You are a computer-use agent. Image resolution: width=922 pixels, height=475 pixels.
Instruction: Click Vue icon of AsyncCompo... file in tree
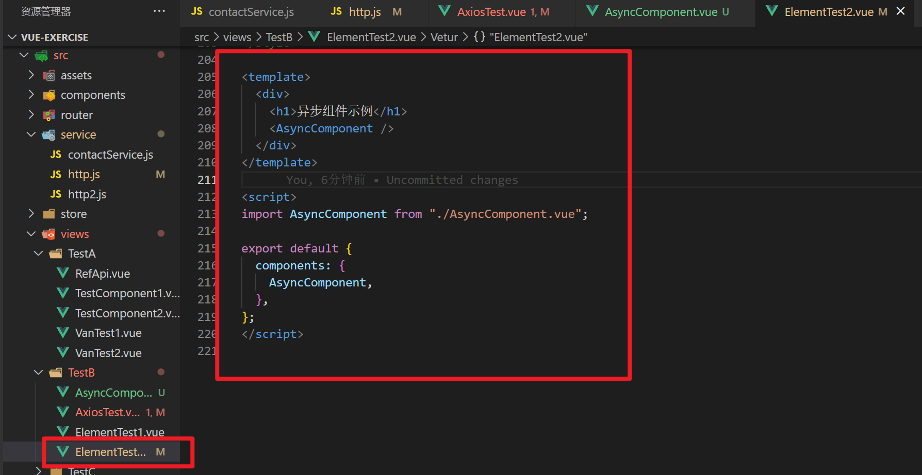63,393
